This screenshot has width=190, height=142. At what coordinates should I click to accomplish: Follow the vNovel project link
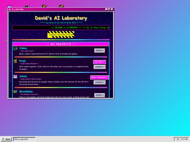pyautogui.click(x=23, y=76)
